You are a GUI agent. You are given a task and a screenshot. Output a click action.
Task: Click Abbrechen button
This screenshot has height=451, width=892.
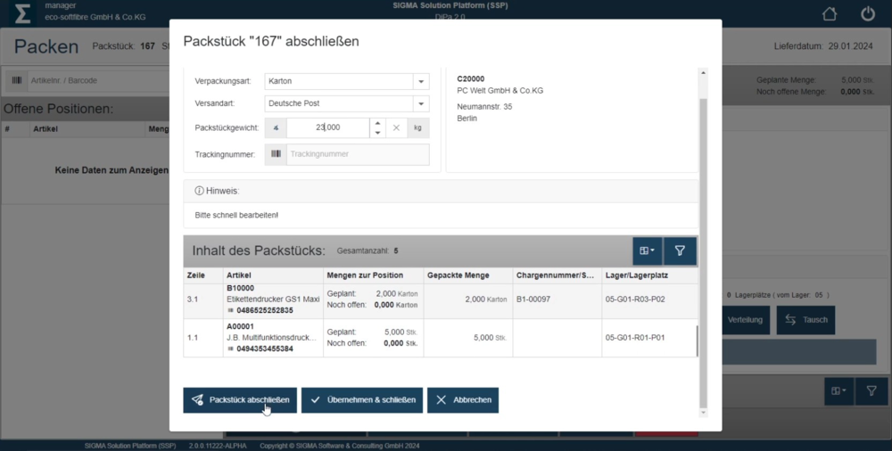(463, 400)
